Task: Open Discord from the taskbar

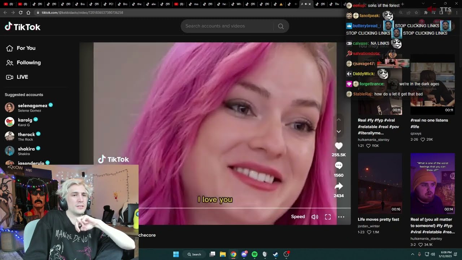Action: click(x=244, y=254)
